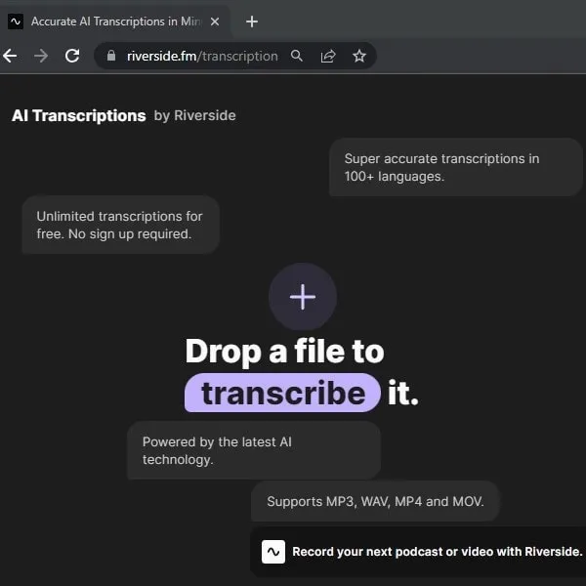Bookmark page with the star icon
Image resolution: width=586 pixels, height=586 pixels.
point(359,56)
